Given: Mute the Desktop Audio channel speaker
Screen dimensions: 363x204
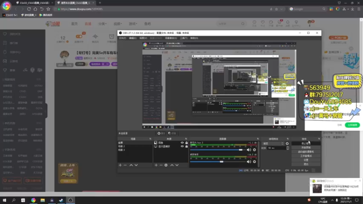Looking at the screenshot, I should click(x=249, y=162).
